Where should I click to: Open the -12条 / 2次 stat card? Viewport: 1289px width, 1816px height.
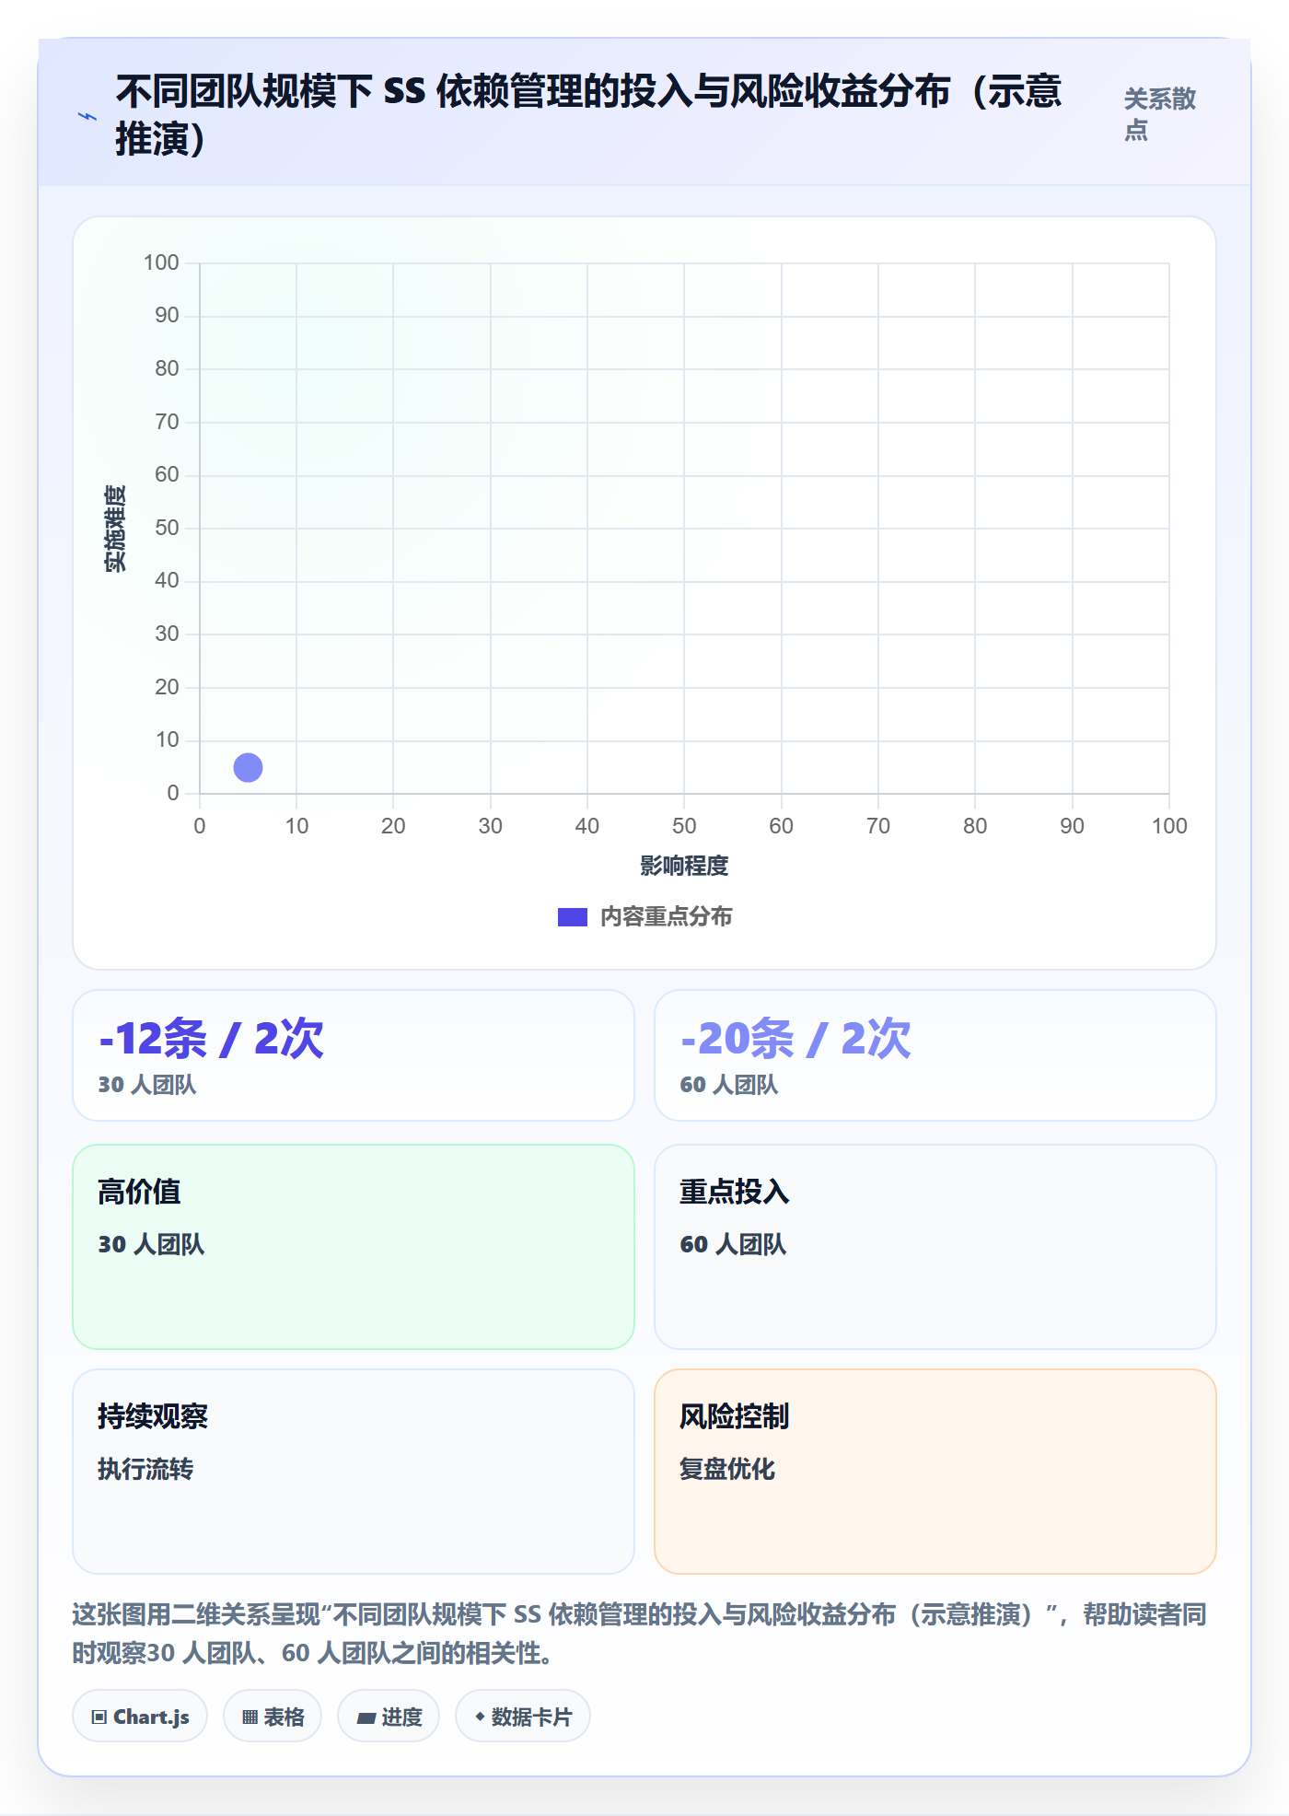pyautogui.click(x=354, y=1055)
